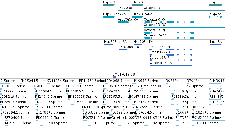
Task: Click the Hsp70Bb gene bar
Action: (x=123, y=11)
